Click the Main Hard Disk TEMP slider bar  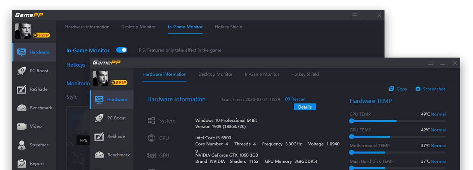[398, 168]
